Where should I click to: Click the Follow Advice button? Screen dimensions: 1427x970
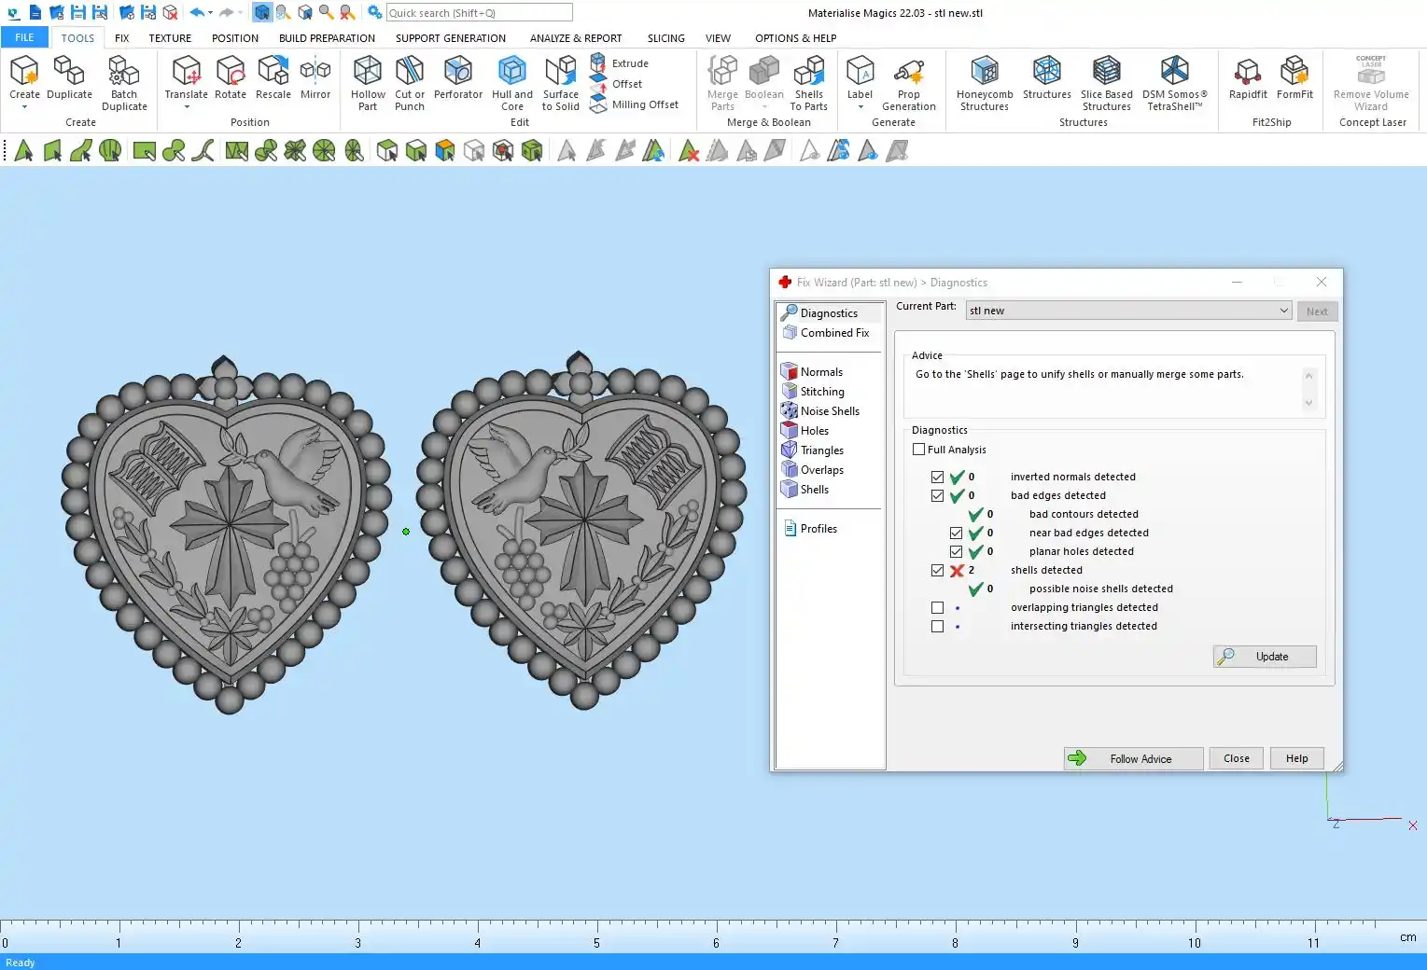(1133, 758)
